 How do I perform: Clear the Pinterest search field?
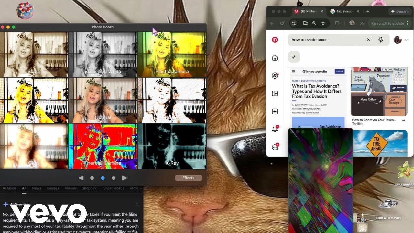pos(368,40)
